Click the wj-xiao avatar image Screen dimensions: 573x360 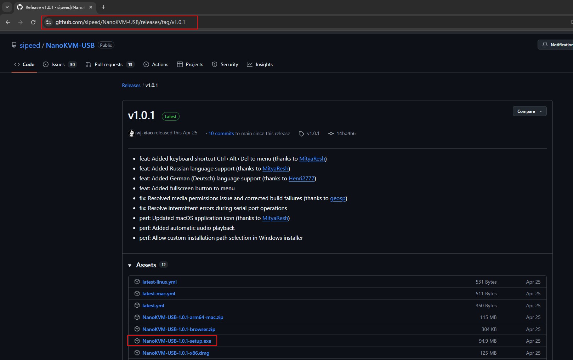click(x=131, y=133)
